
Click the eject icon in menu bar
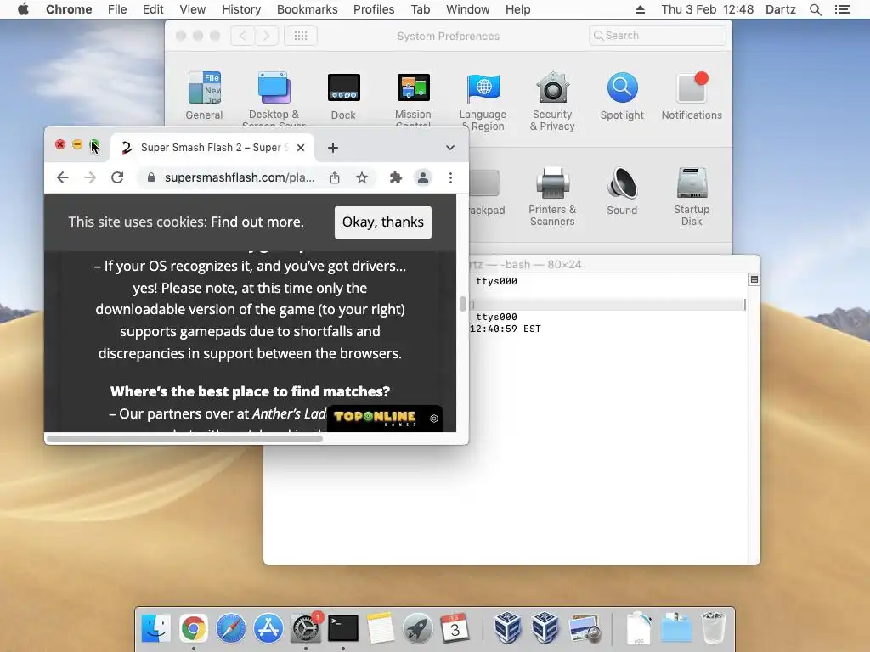coord(640,9)
